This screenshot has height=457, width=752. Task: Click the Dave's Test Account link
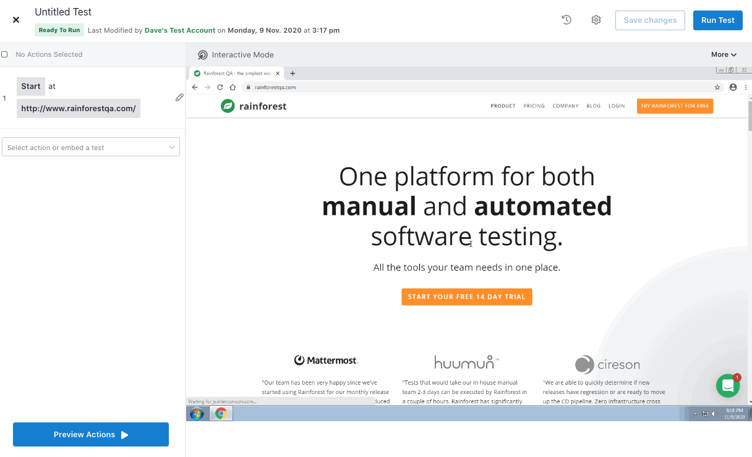click(180, 30)
